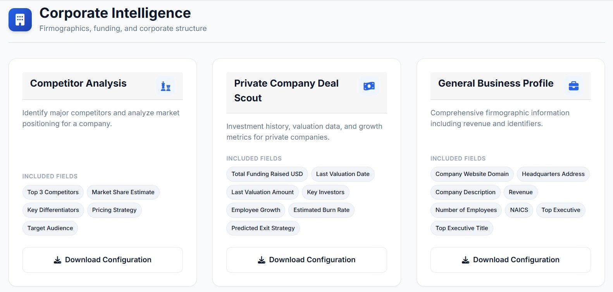Screen dimensions: 613x292
Task: Click the briefcase icon on General Business Profile
Action: click(x=573, y=86)
